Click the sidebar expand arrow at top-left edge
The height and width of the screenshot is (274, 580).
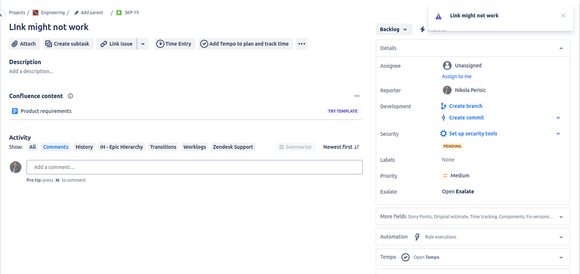[x=2, y=15]
